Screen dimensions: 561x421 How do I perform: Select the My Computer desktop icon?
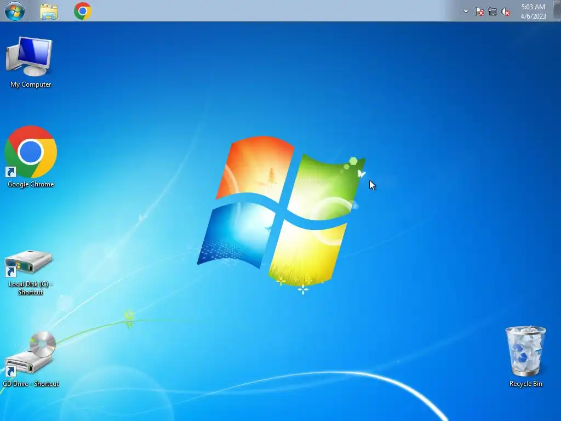pos(30,56)
